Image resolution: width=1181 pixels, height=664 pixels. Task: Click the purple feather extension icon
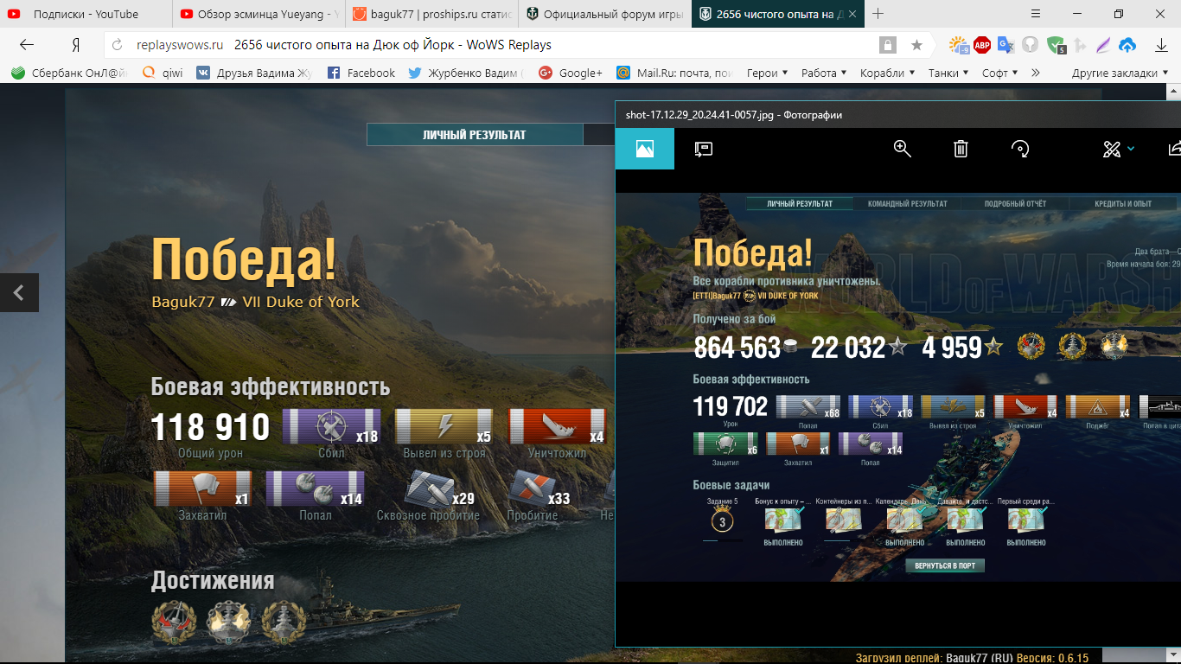pyautogui.click(x=1104, y=45)
